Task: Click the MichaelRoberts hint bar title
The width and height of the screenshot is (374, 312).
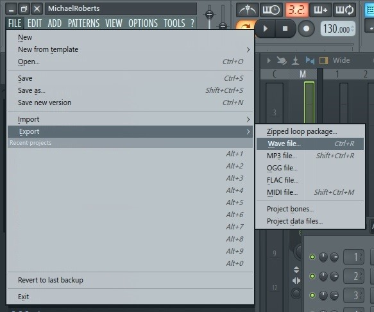Action: [x=121, y=8]
